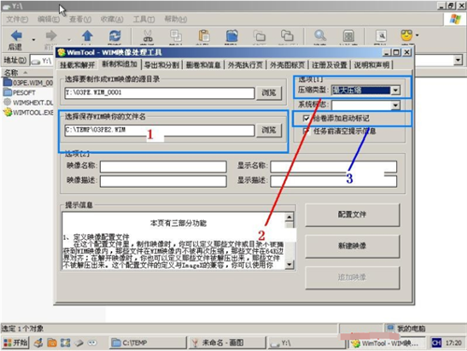Click the Up folder arrow icon
467x351 pixels.
[87, 35]
